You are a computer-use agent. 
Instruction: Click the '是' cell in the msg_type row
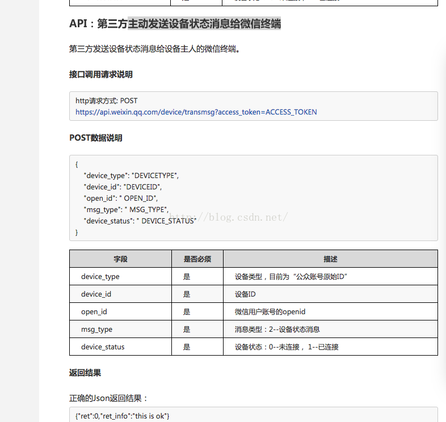click(197, 330)
